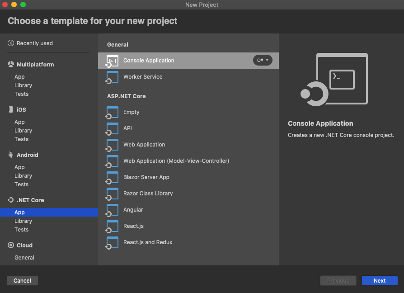
Task: Choose the Web Application template
Action: 188,145
